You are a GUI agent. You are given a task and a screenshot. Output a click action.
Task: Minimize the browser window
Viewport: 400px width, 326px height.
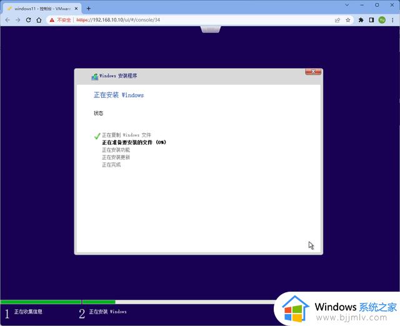(x=362, y=5)
